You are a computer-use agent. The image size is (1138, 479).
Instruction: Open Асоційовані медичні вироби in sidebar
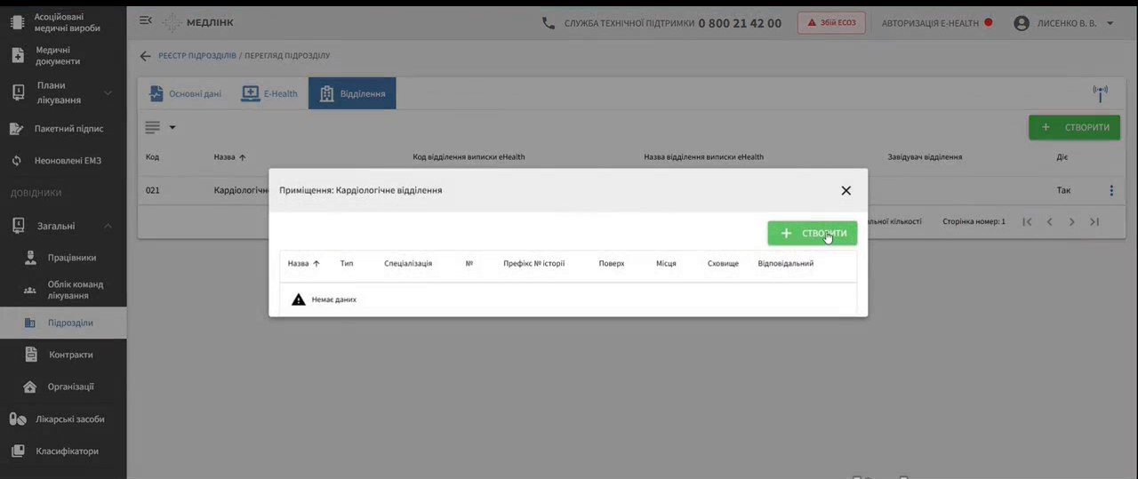pos(63,22)
